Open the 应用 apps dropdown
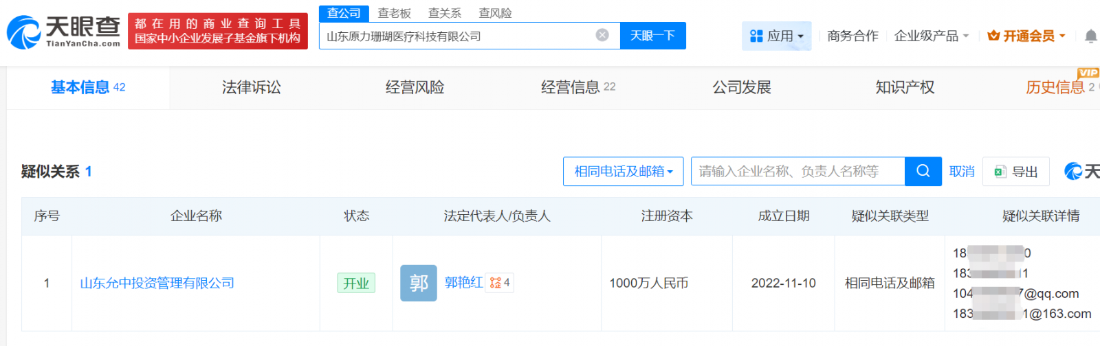1100x346 pixels. 776,36
